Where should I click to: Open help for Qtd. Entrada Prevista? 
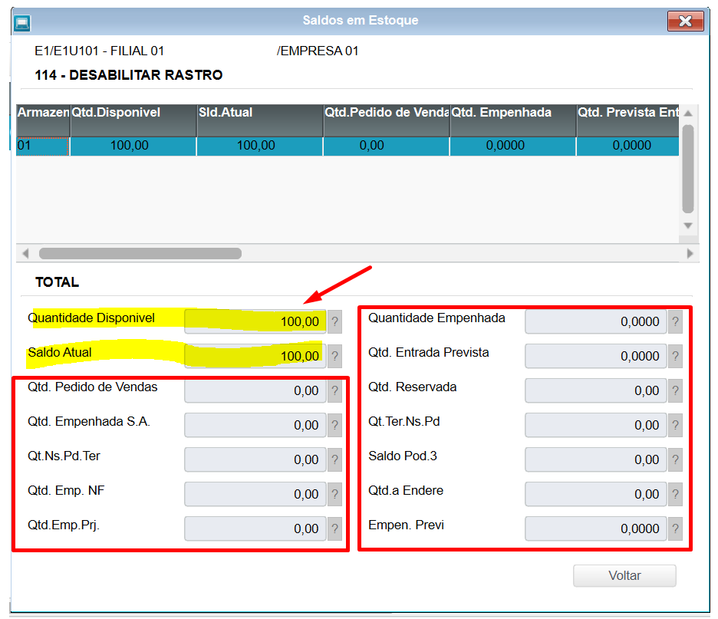coord(675,356)
